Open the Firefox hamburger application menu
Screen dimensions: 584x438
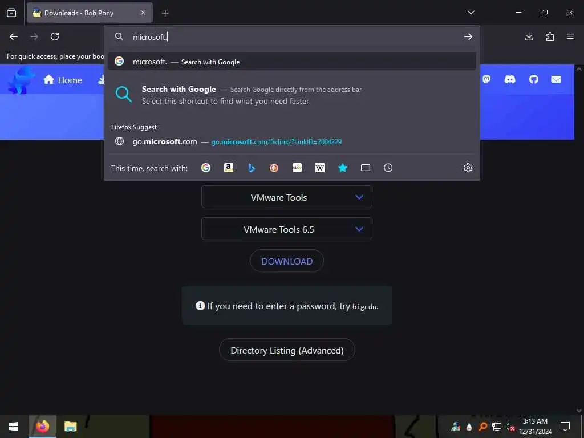[570, 36]
